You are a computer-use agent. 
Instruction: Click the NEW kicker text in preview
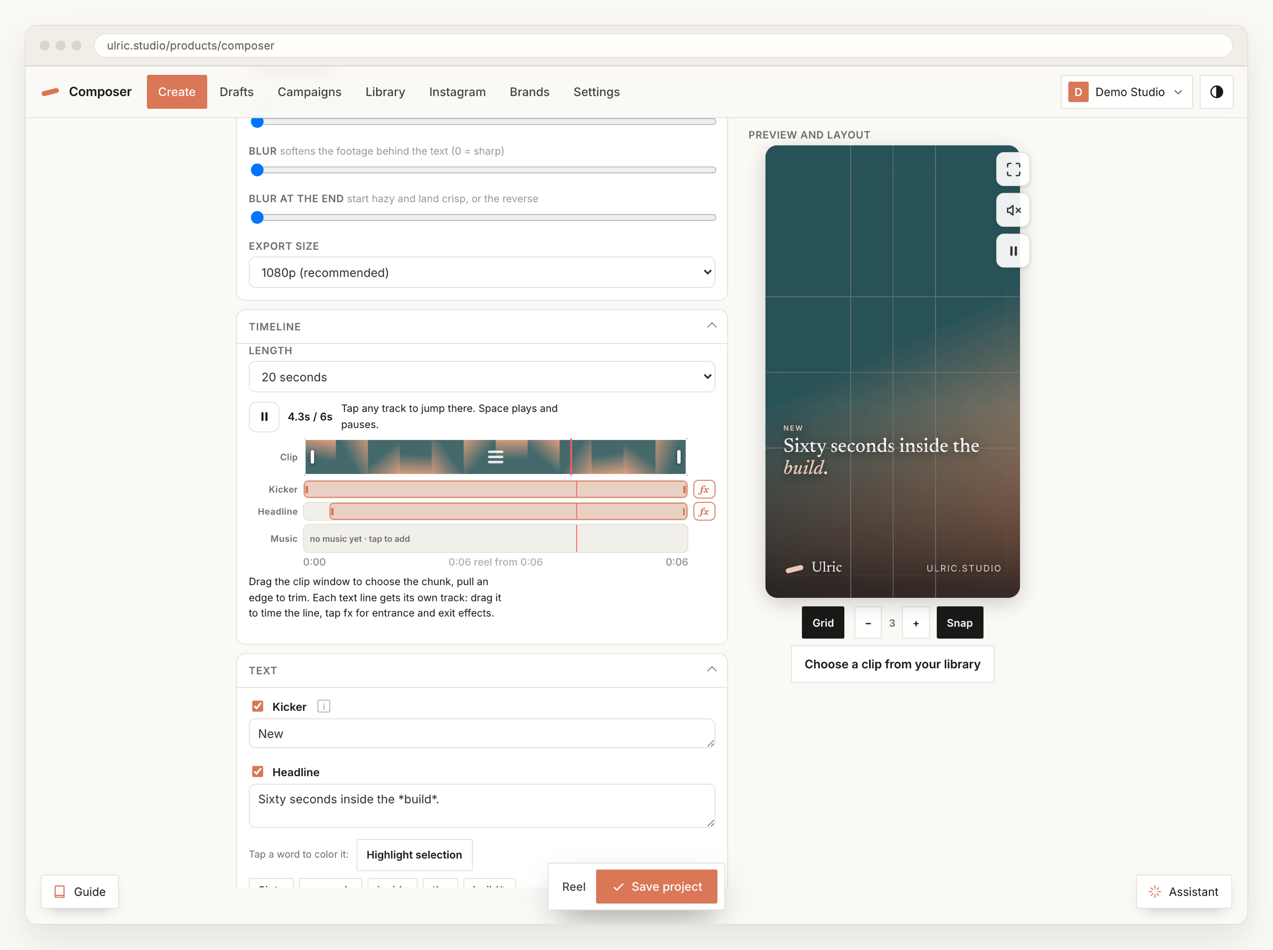click(x=793, y=428)
